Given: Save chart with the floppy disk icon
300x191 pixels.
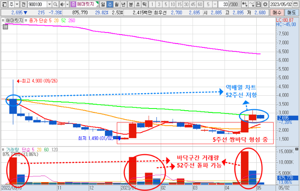Looking at the screenshot, I should point(258,4).
